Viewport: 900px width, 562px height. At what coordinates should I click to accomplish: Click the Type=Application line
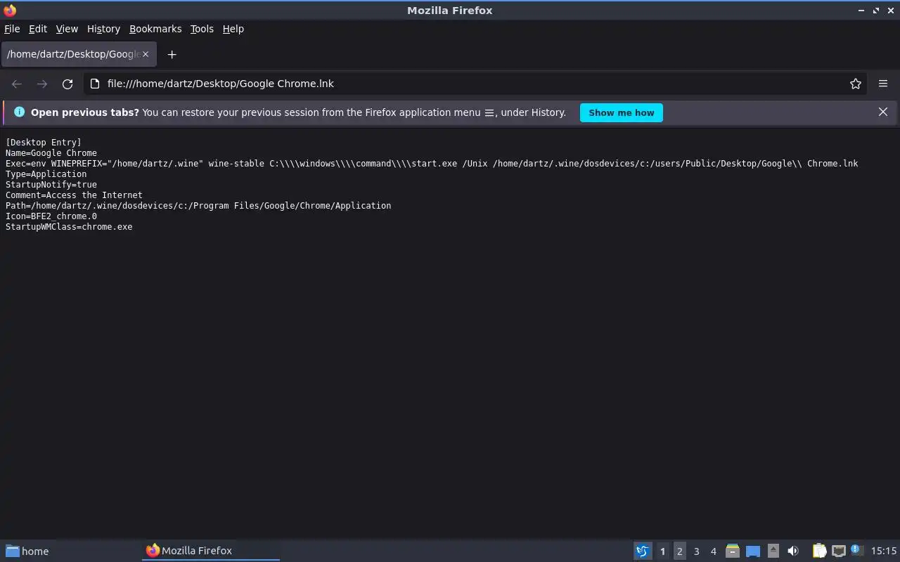[46, 174]
